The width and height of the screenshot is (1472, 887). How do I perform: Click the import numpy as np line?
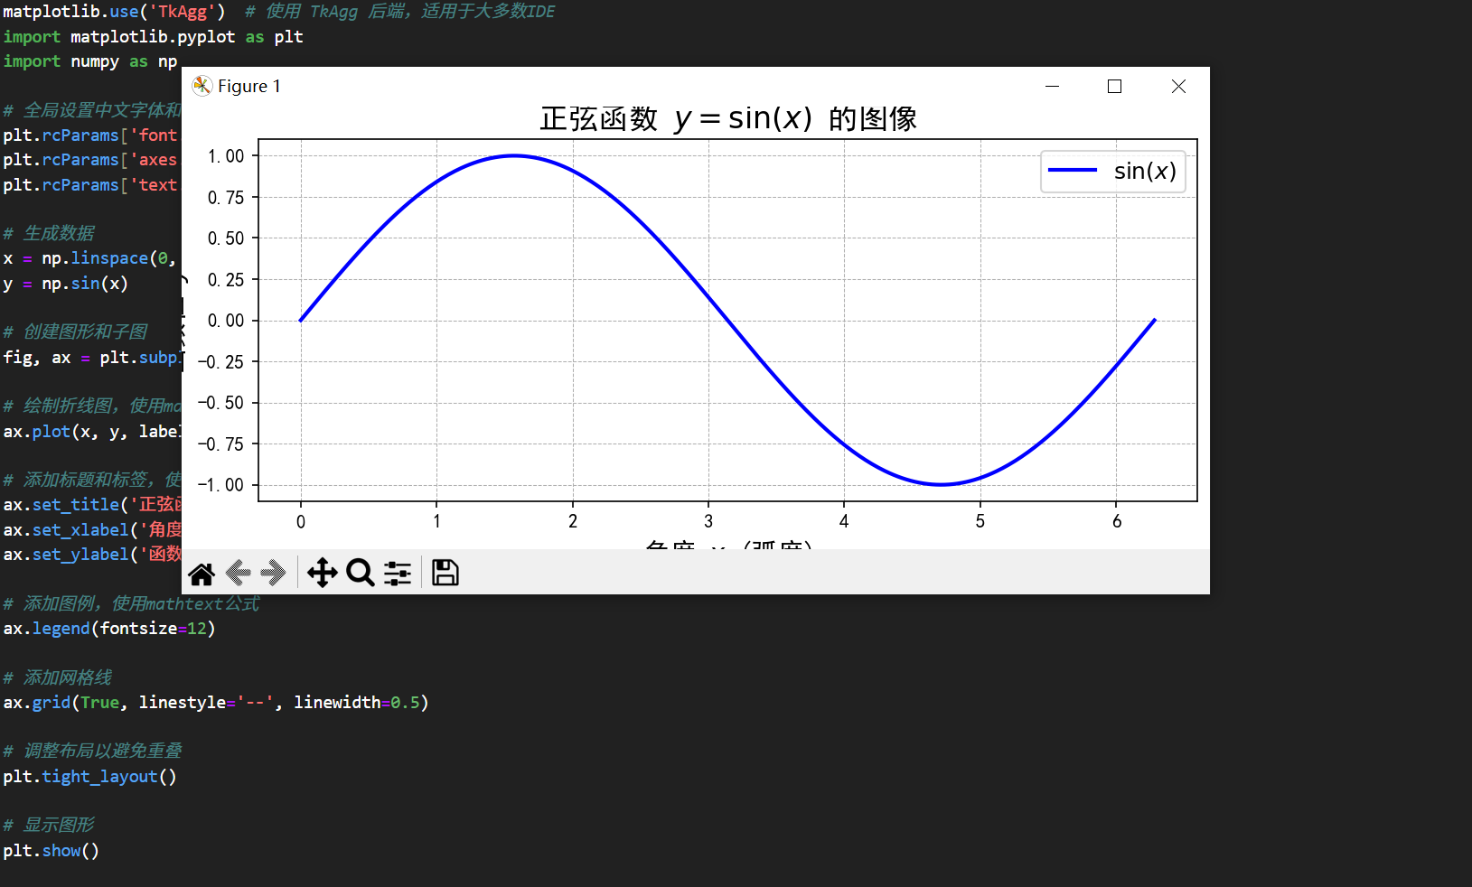click(90, 61)
